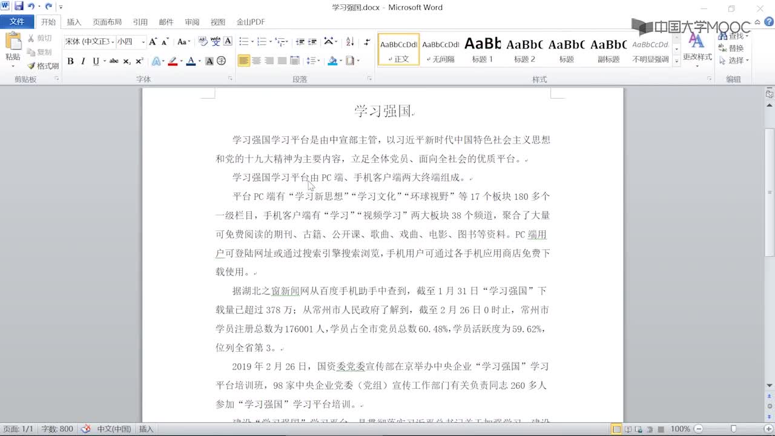The width and height of the screenshot is (775, 436).
Task: Toggle character shading (gray A)
Action: [209, 61]
